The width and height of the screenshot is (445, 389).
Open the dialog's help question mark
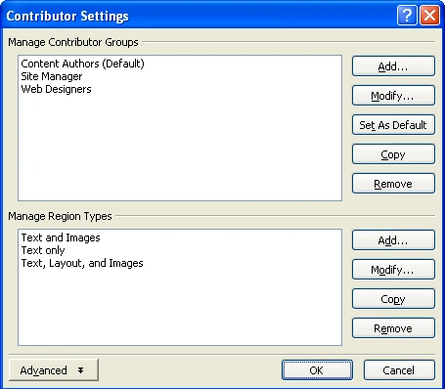coord(407,16)
